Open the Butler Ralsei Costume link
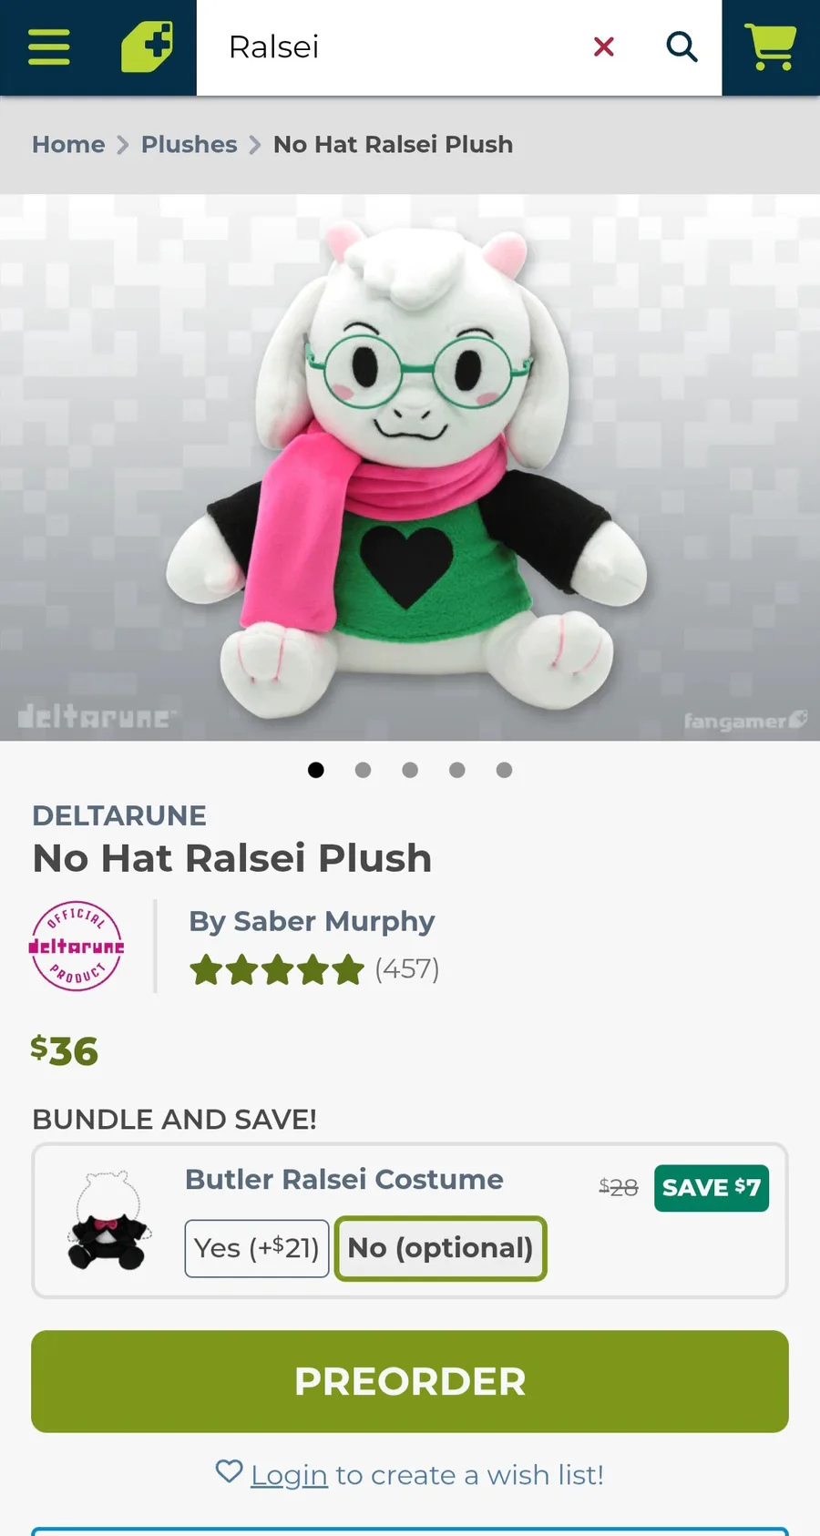 tap(343, 1180)
